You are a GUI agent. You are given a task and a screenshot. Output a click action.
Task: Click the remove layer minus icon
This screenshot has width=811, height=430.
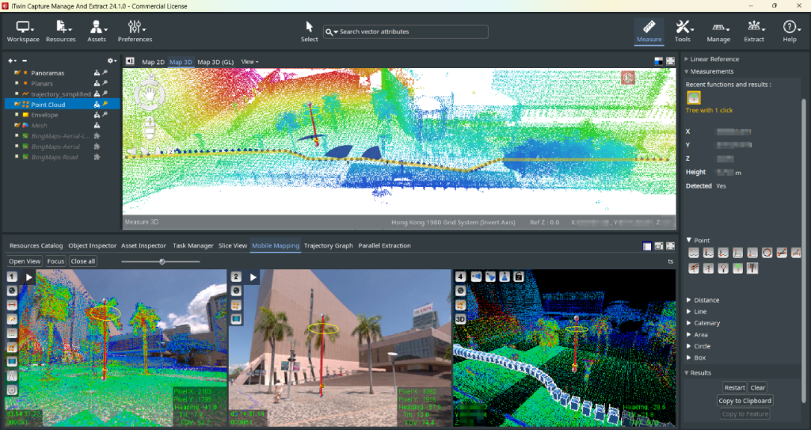pos(25,60)
